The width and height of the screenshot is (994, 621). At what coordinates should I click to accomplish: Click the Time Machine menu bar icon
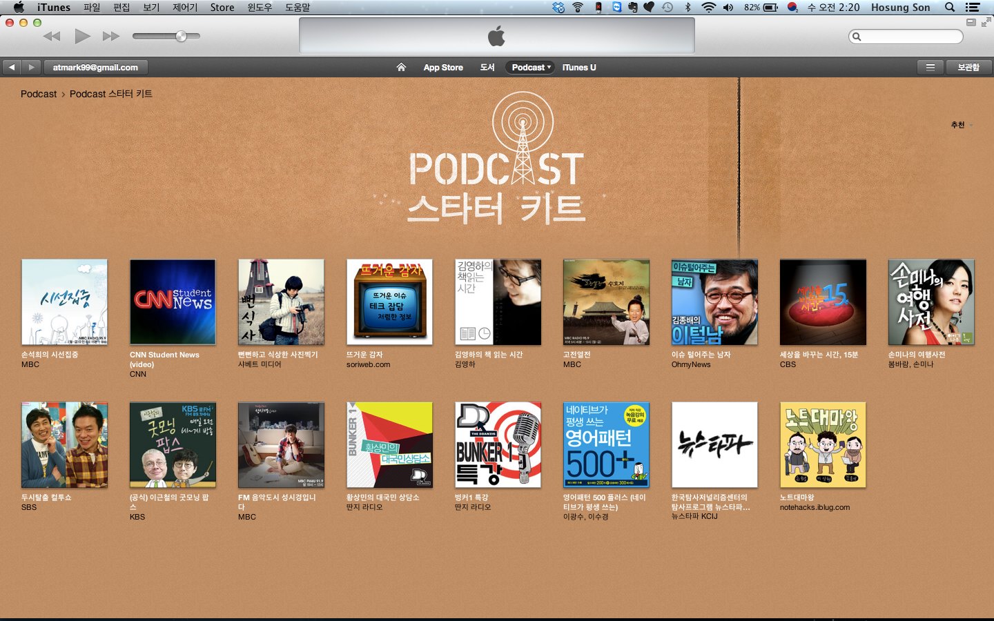667,8
